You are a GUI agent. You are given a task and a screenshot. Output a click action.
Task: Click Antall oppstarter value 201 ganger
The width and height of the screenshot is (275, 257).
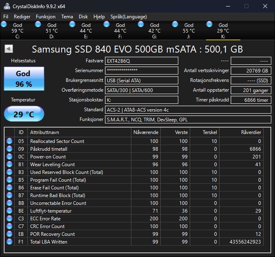coord(251,90)
